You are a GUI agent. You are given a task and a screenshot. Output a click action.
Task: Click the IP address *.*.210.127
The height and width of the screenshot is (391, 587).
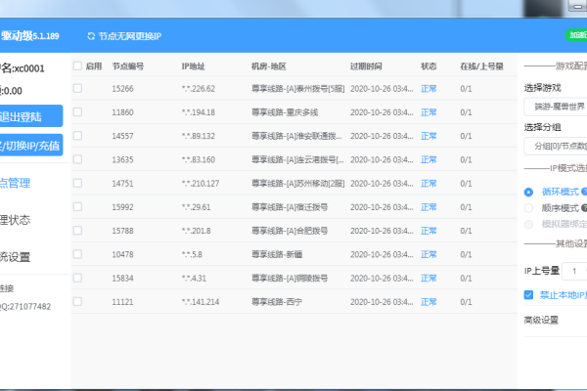201,184
